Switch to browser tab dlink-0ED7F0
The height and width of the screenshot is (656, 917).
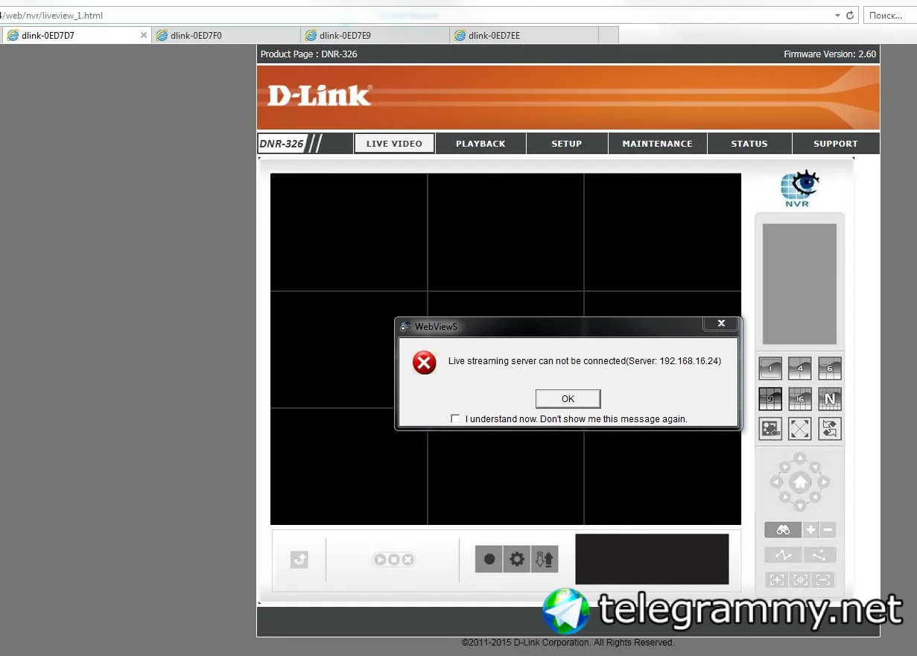(226, 35)
